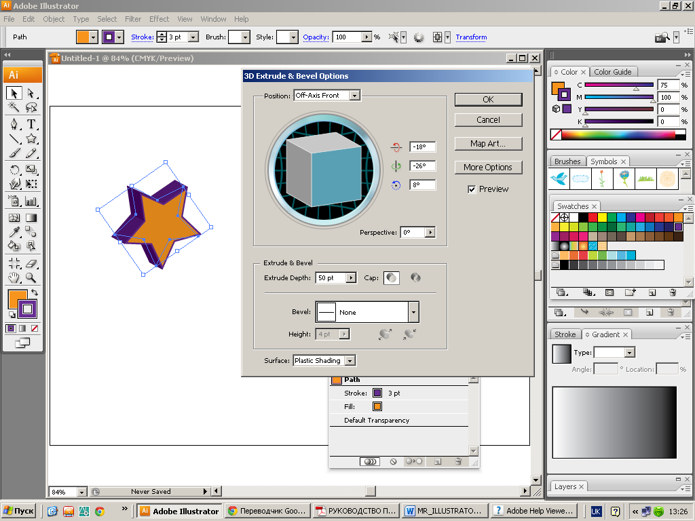Switch to the Stroke tab

pos(565,334)
